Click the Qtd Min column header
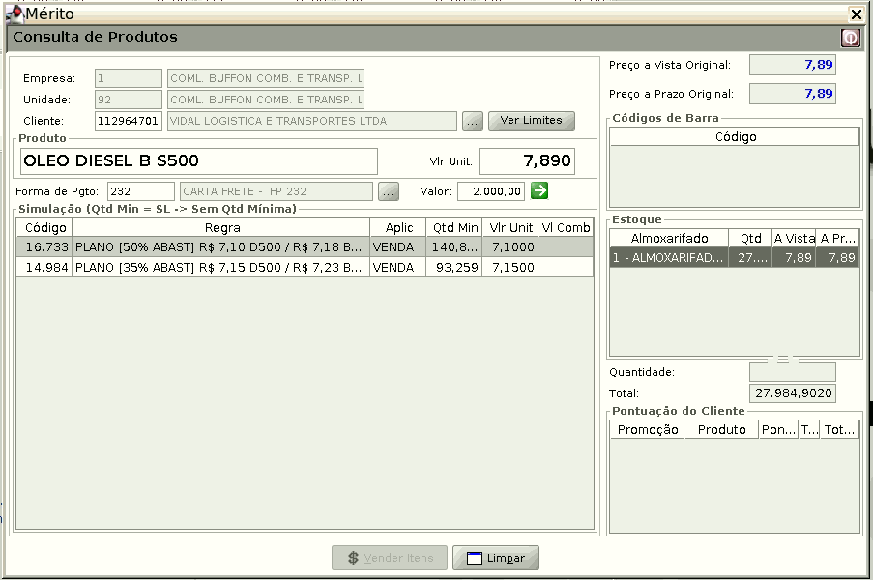Image resolution: width=873 pixels, height=580 pixels. [x=455, y=227]
